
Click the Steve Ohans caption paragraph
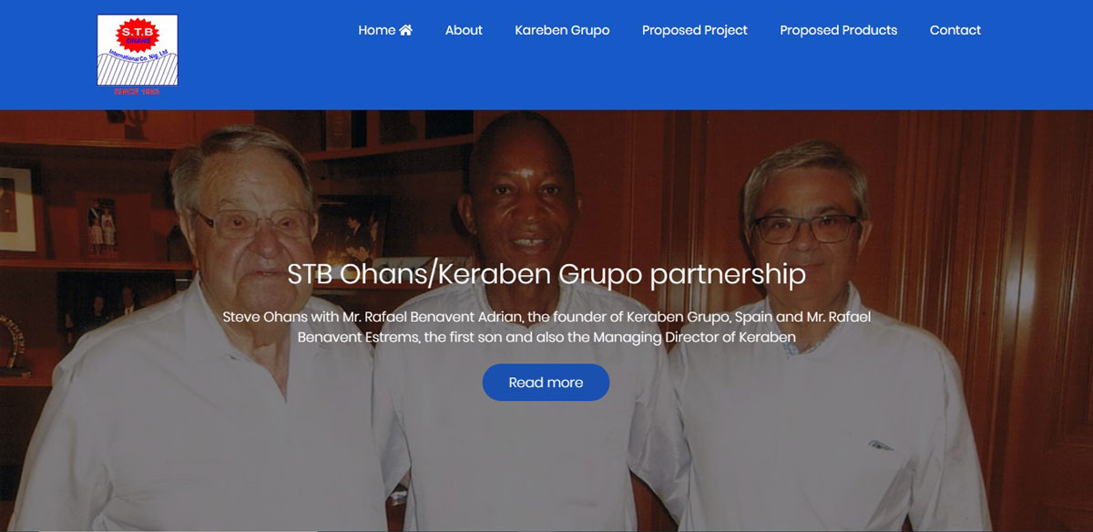546,327
